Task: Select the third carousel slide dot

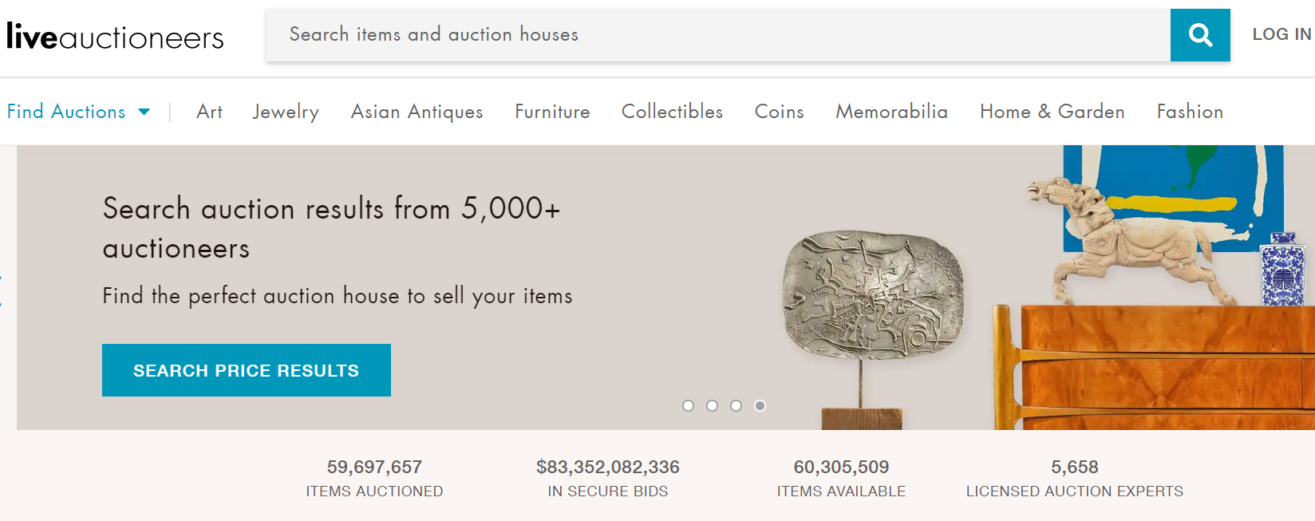Action: tap(736, 405)
